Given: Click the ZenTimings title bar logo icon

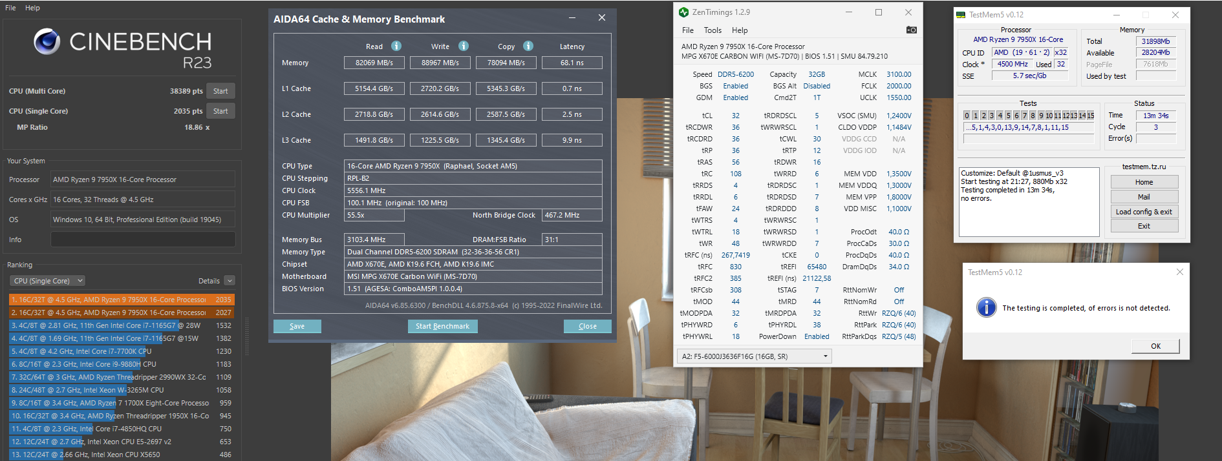Looking at the screenshot, I should [683, 12].
